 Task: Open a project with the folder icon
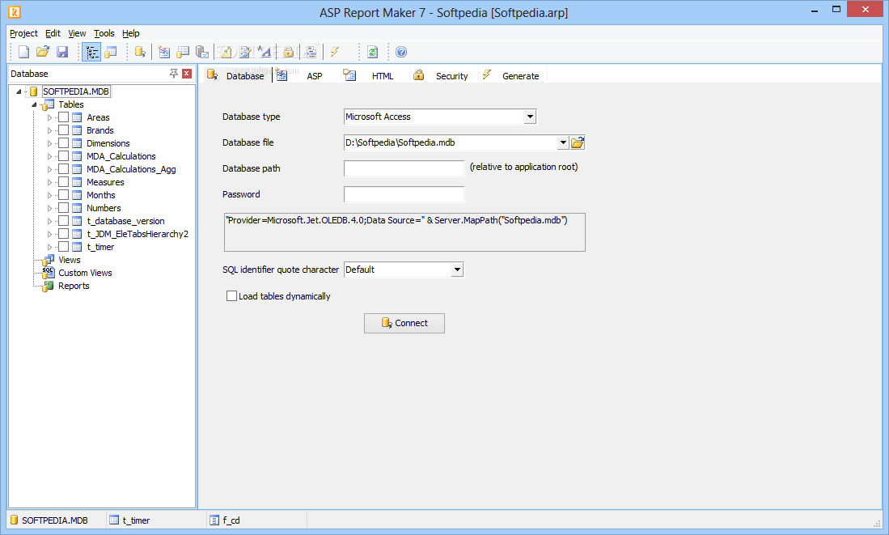pyautogui.click(x=43, y=52)
